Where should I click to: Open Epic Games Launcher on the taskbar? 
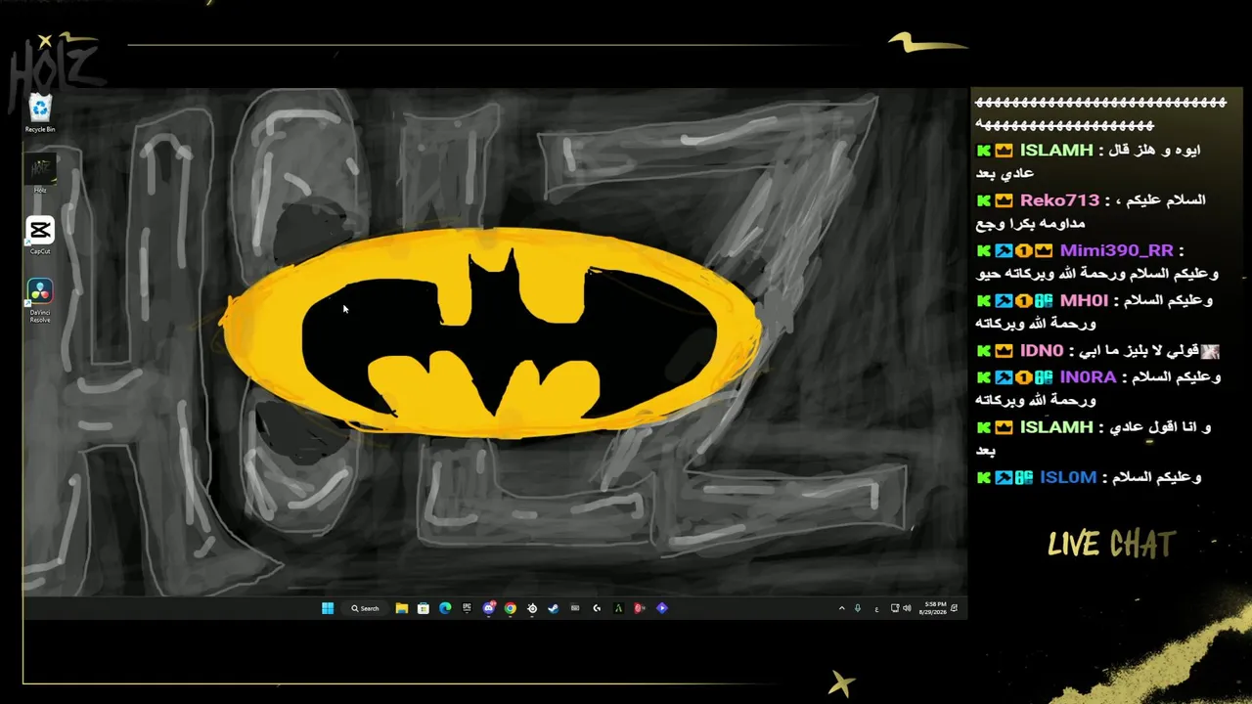pos(467,608)
